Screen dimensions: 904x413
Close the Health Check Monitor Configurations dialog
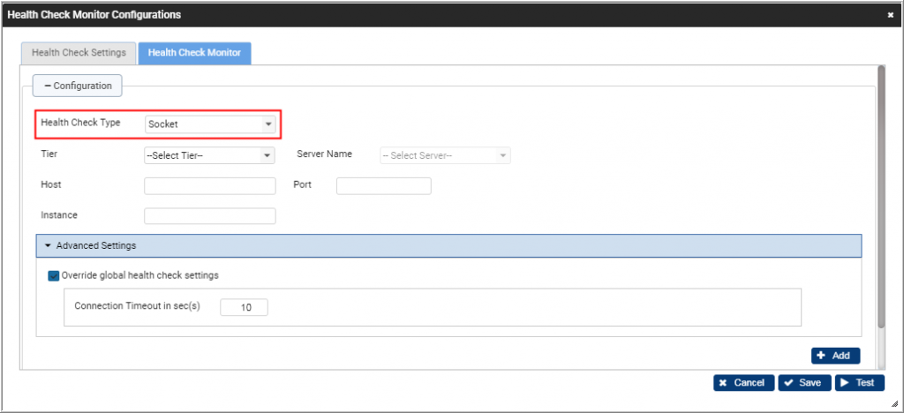click(890, 15)
